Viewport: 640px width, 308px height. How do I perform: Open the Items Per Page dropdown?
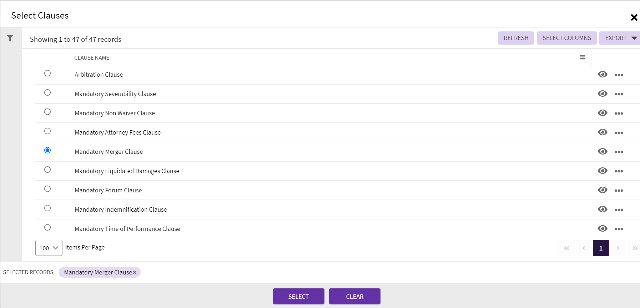pos(49,248)
